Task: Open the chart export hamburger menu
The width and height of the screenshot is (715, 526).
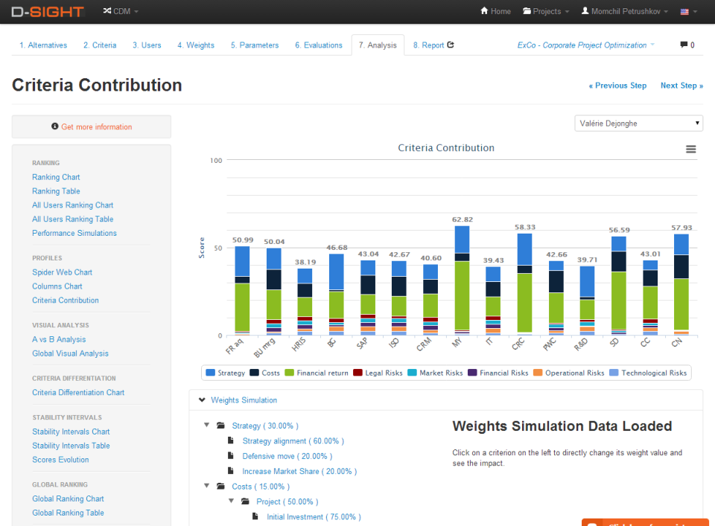Action: click(691, 149)
